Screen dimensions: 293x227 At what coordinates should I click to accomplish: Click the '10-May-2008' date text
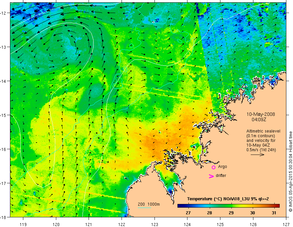pyautogui.click(x=261, y=114)
